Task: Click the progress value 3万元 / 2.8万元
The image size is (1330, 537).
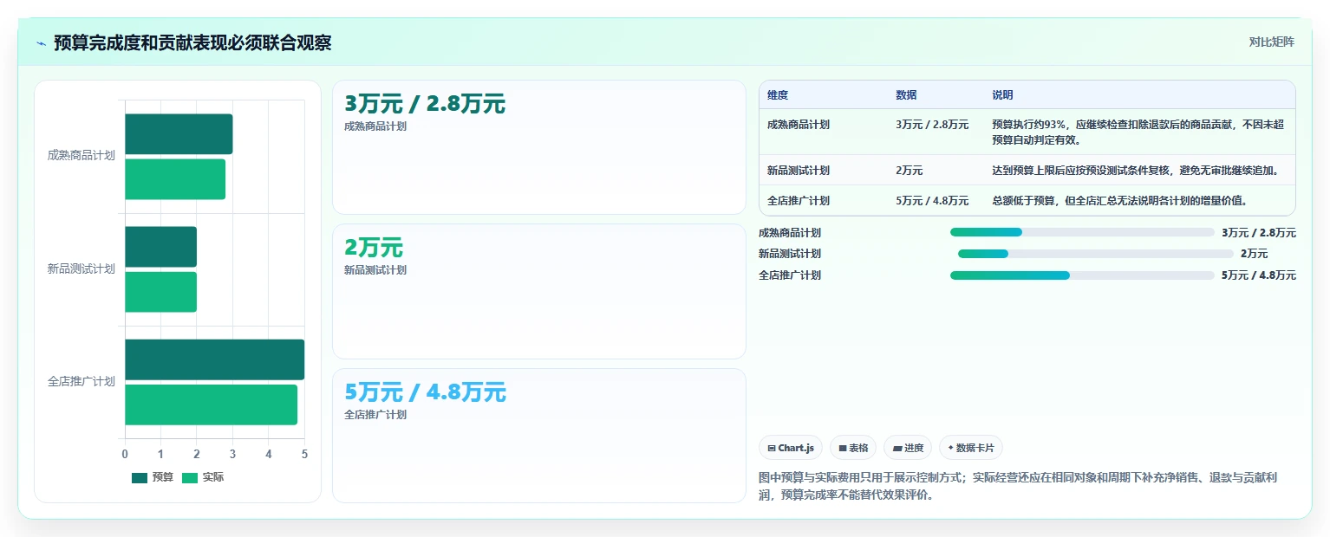Action: click(1259, 232)
